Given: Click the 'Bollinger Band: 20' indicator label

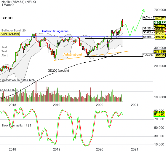Looking at the screenshot, I should pos(14,31).
